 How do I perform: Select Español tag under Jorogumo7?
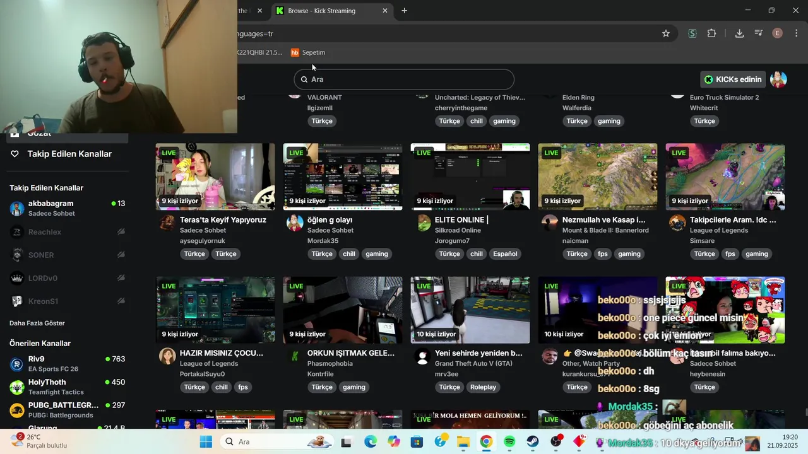click(x=505, y=254)
